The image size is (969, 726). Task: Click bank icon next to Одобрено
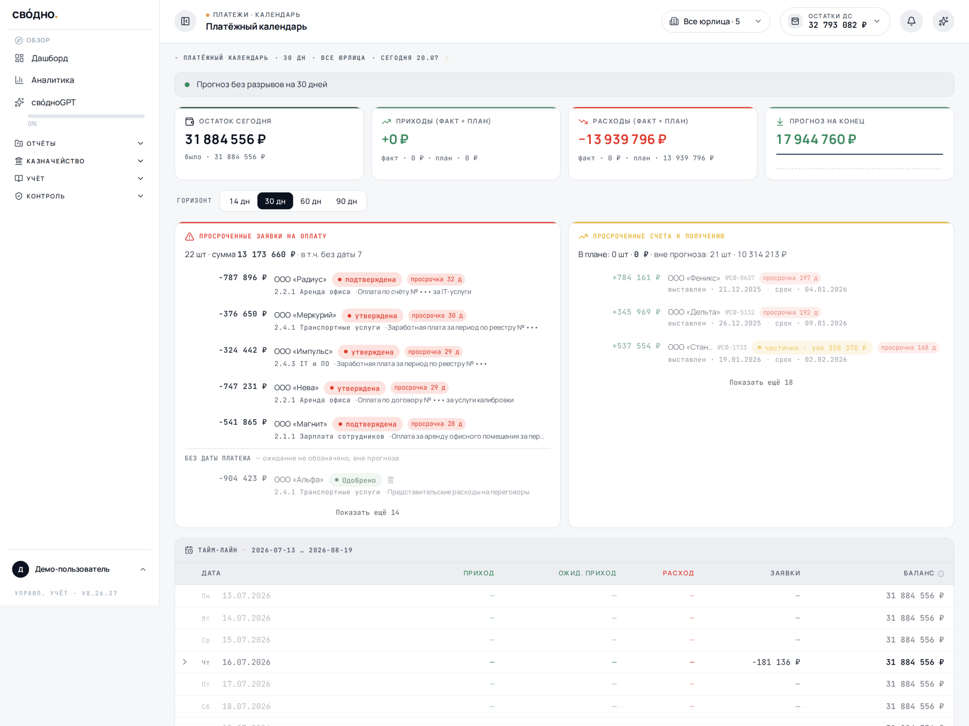click(x=391, y=479)
